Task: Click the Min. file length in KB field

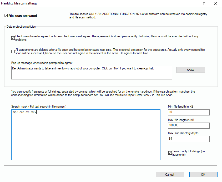Action: pos(189,113)
